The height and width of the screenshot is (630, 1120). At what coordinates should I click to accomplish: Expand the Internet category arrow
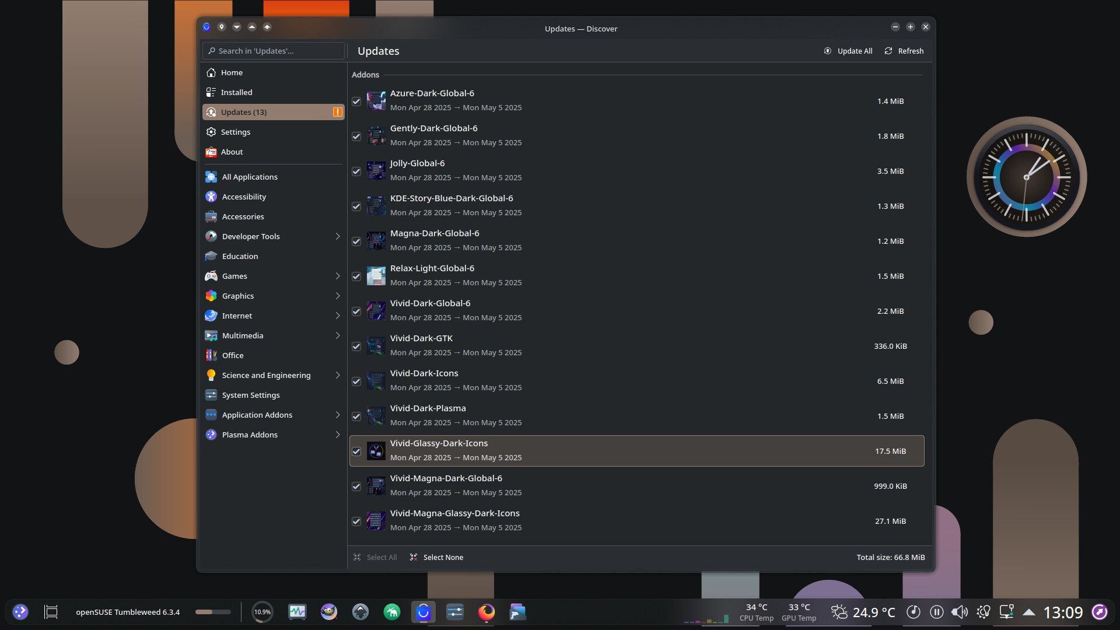tap(337, 316)
